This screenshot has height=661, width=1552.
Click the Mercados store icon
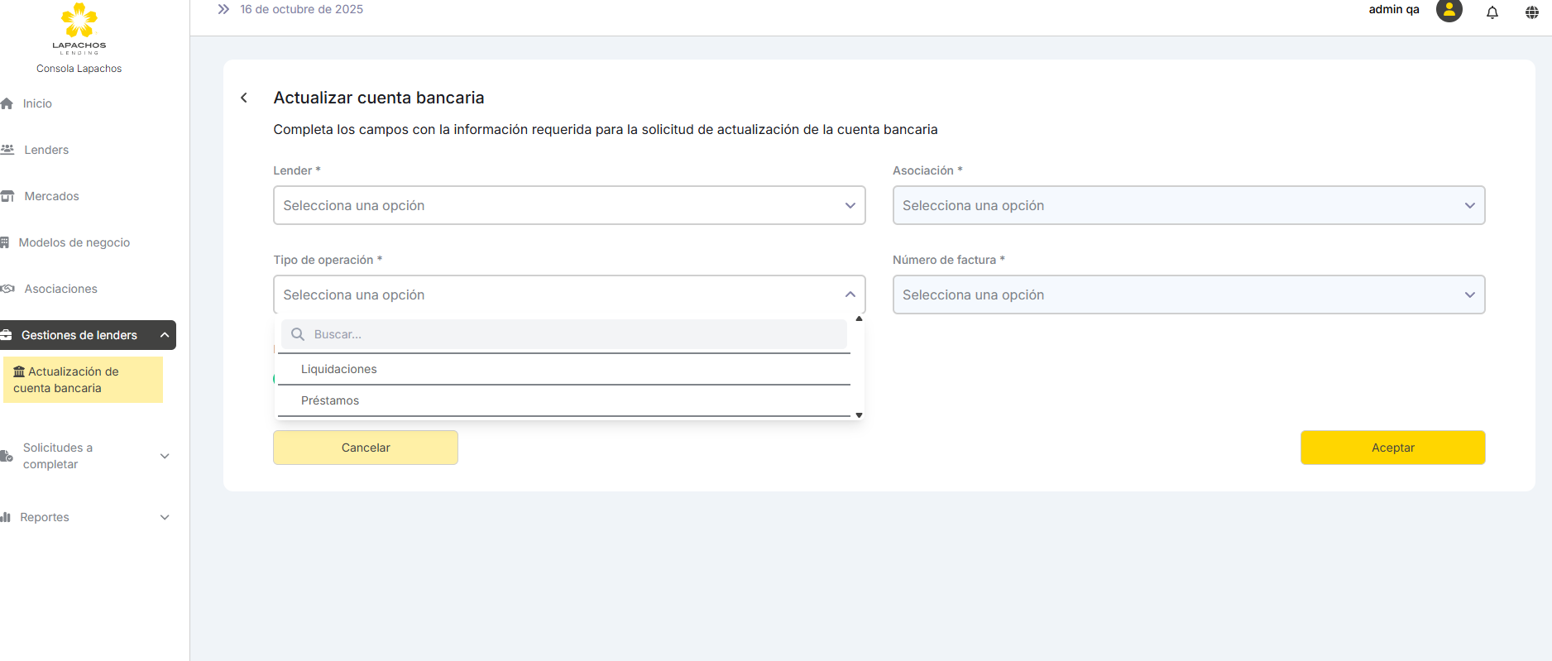(x=8, y=196)
